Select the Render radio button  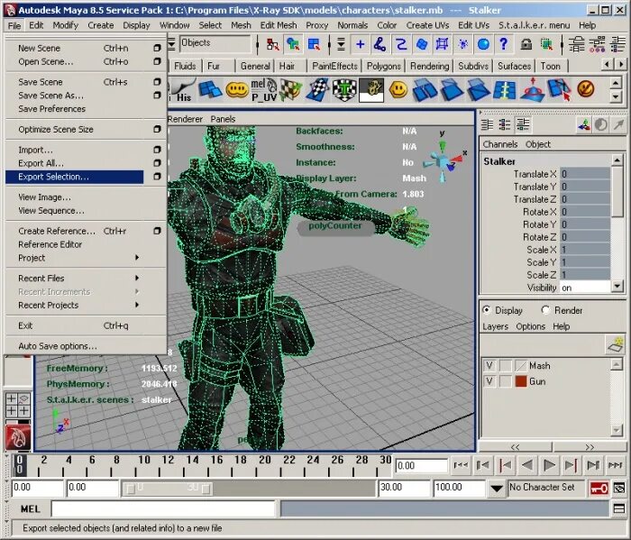coord(545,310)
